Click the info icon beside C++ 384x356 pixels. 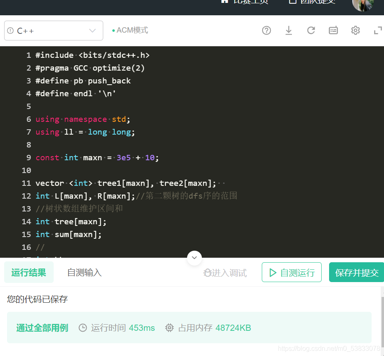coord(10,31)
